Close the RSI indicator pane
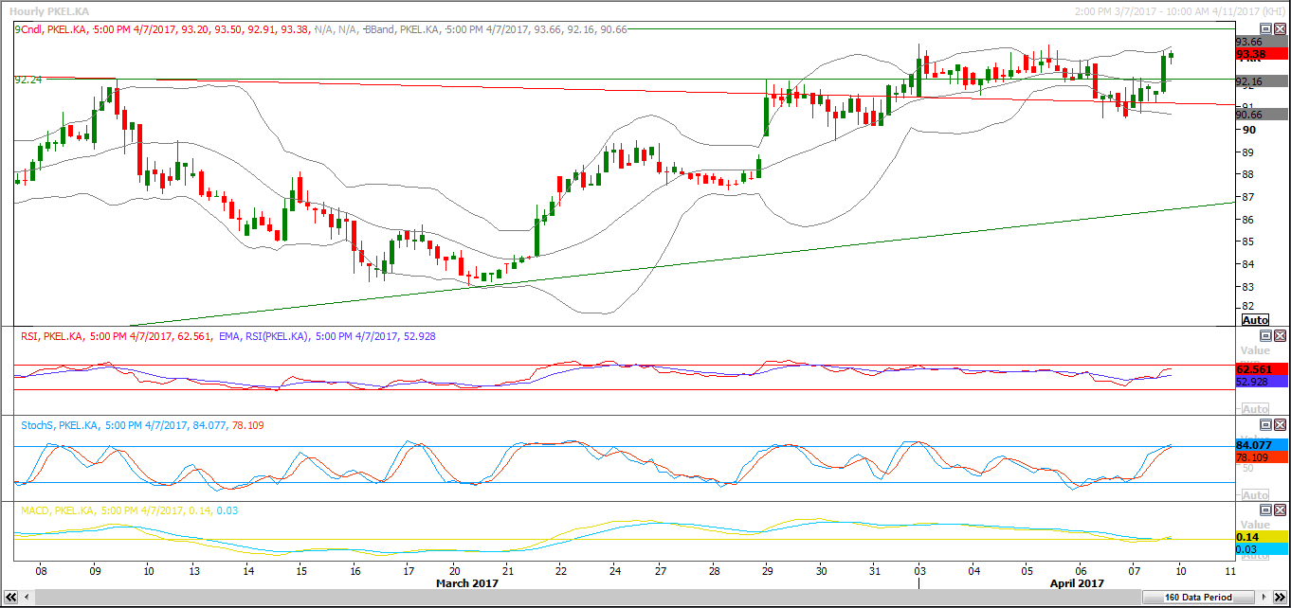Screen dimensions: 1291x608 click(x=1280, y=336)
